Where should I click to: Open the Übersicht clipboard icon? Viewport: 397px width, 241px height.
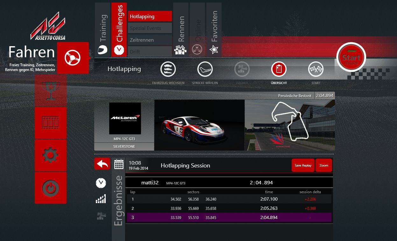pos(279,69)
